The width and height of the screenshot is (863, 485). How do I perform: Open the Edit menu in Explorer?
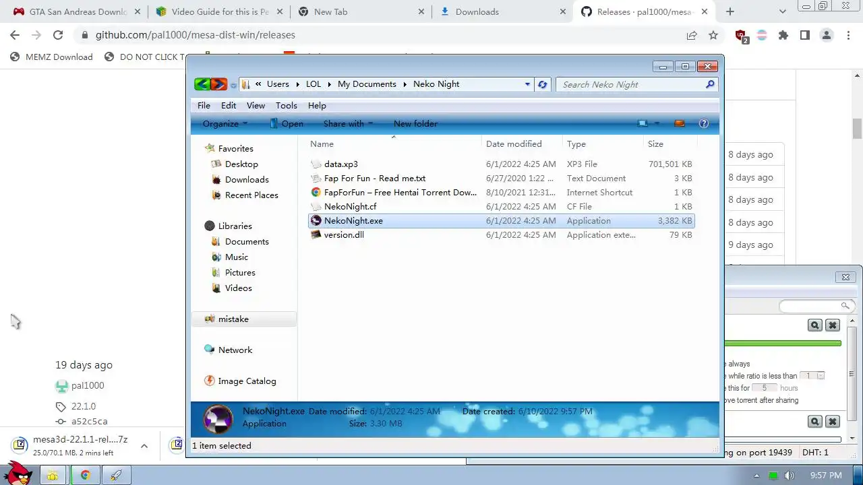point(229,105)
